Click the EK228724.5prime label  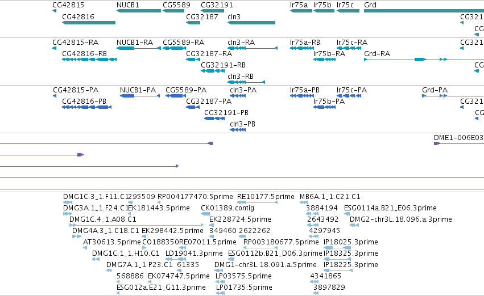point(240,219)
